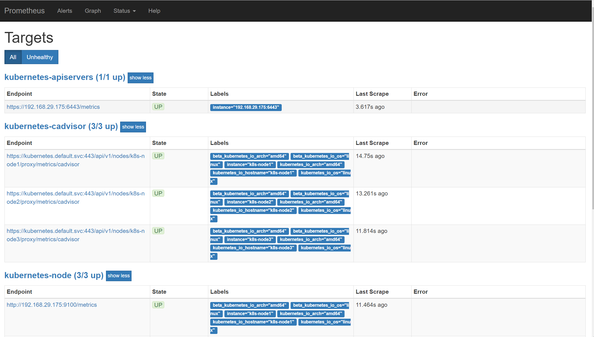
Task: Filter targets by Unhealthy
Action: (x=40, y=57)
